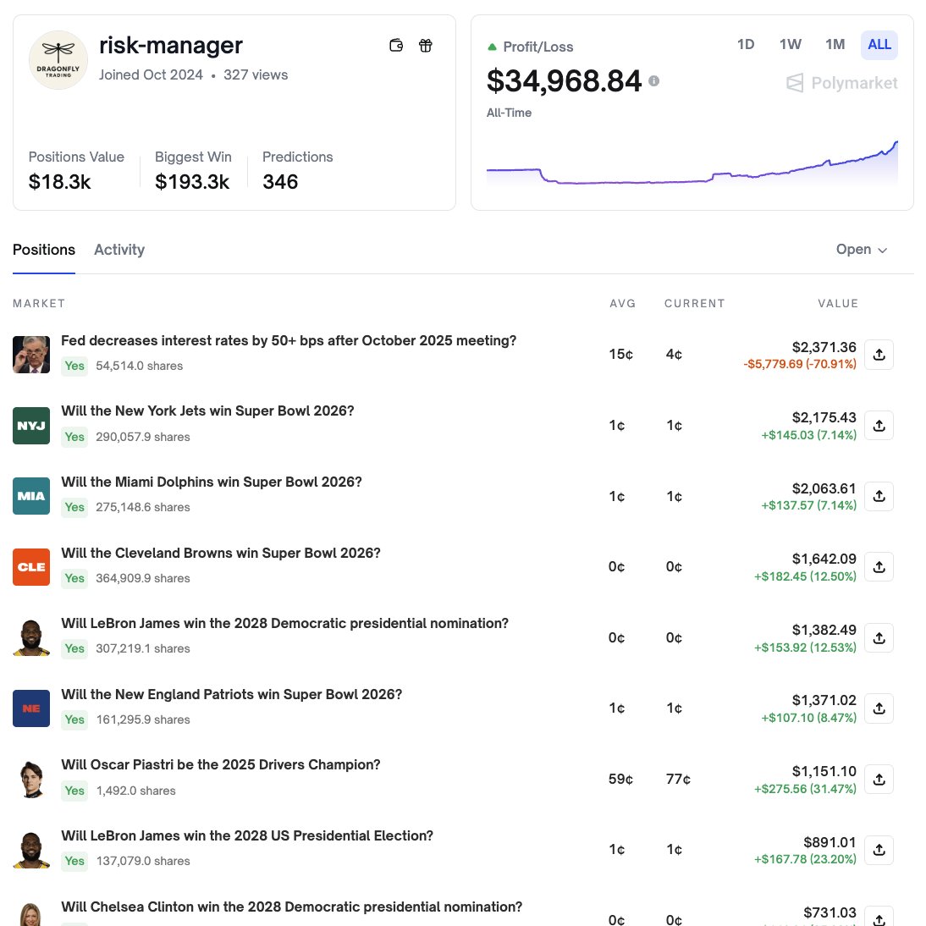Click the MIA team logo
The width and height of the screenshot is (926, 926).
click(31, 496)
